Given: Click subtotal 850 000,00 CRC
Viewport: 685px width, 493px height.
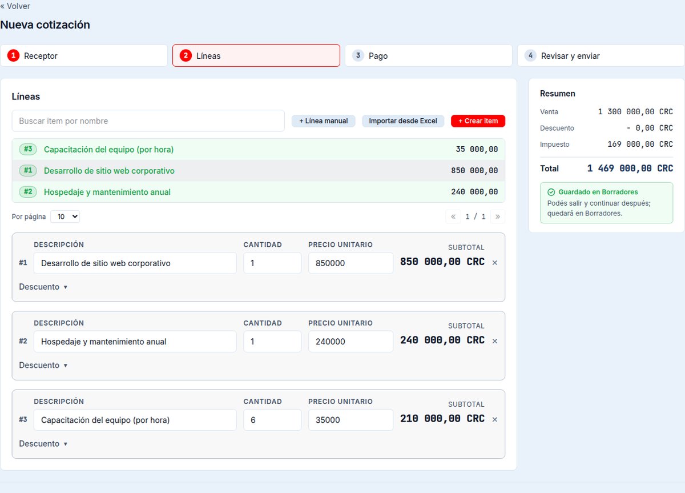Looking at the screenshot, I should tap(442, 262).
